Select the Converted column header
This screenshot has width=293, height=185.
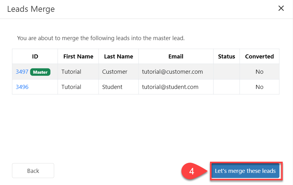click(x=259, y=57)
